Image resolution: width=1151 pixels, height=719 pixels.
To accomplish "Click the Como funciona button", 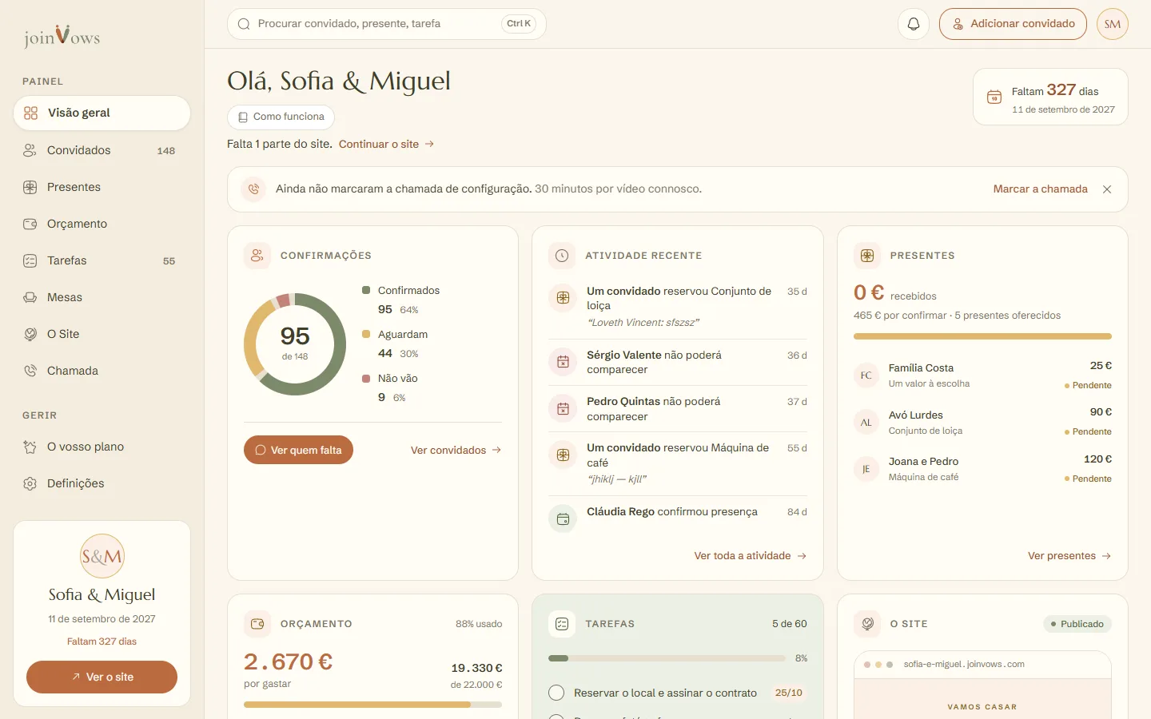I will 281,117.
